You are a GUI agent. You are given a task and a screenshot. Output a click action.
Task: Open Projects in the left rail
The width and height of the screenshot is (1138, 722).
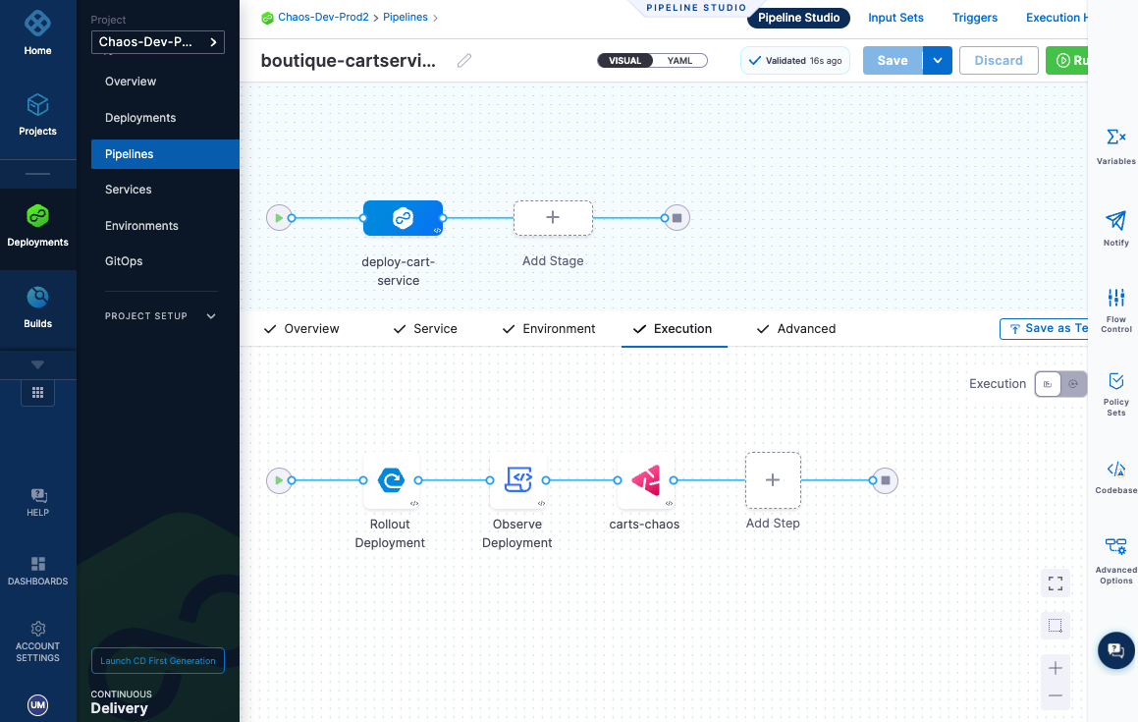point(37,115)
